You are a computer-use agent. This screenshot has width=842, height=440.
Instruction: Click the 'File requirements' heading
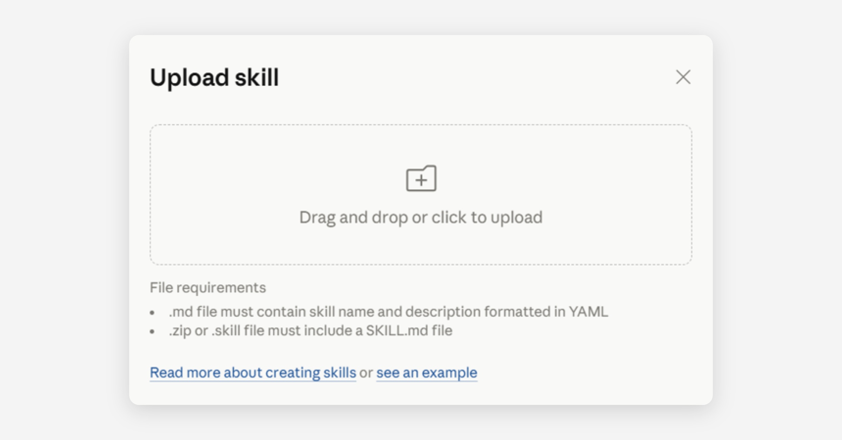[x=208, y=288]
